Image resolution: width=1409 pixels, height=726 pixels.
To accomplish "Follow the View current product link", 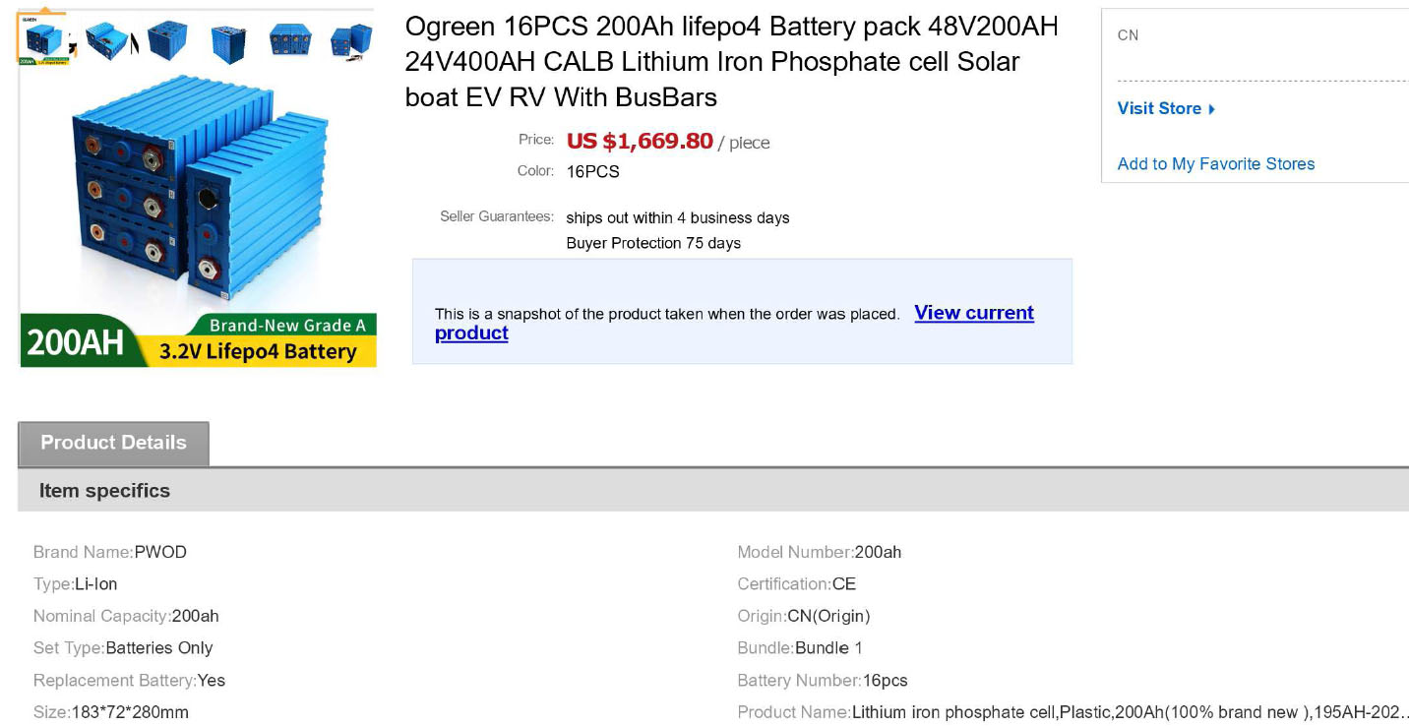I will coord(973,313).
